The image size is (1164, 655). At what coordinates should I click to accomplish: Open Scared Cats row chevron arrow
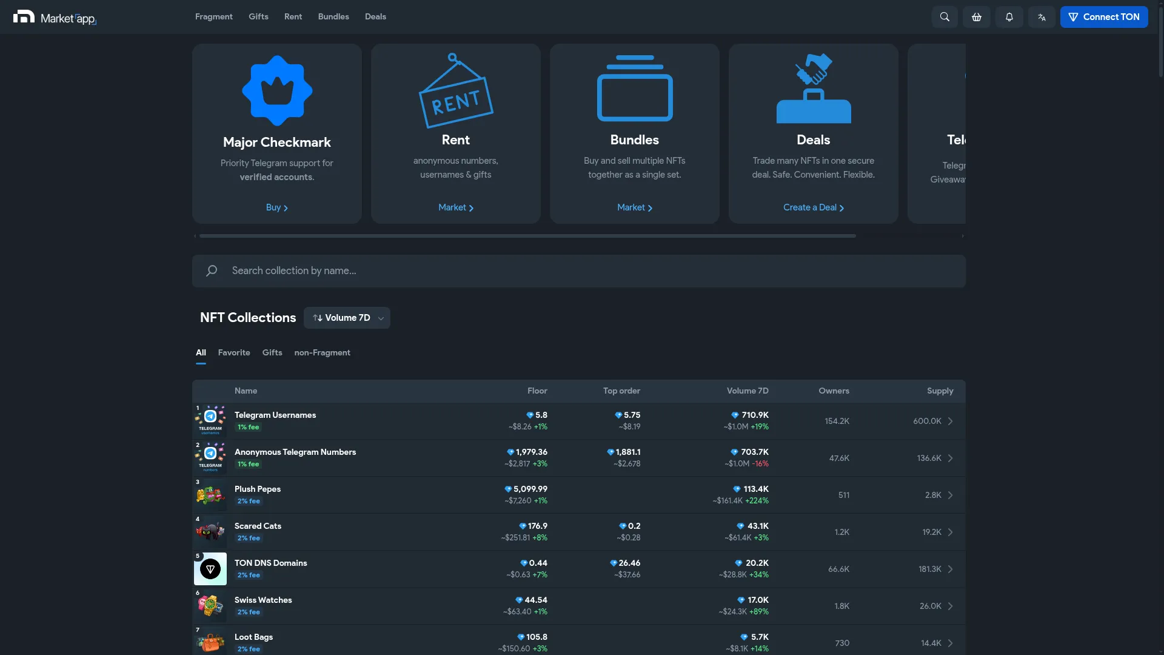[x=951, y=532]
